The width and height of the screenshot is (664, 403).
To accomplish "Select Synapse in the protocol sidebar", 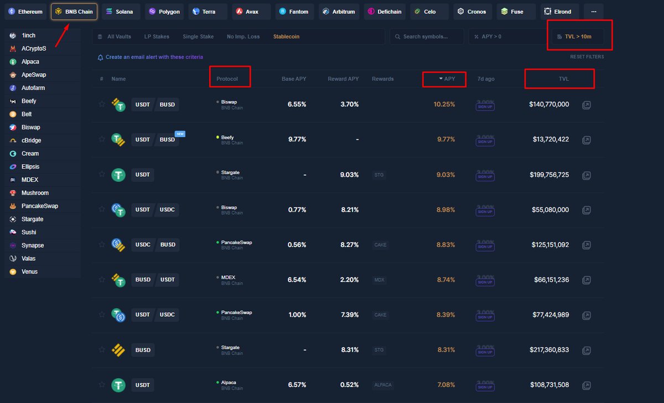I will point(42,245).
